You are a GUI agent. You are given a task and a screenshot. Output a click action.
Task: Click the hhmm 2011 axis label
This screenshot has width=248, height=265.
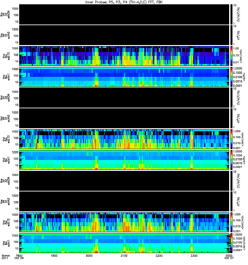click(x=6, y=257)
